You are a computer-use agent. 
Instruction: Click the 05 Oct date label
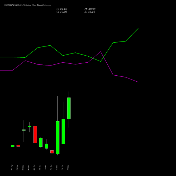click(29, 168)
